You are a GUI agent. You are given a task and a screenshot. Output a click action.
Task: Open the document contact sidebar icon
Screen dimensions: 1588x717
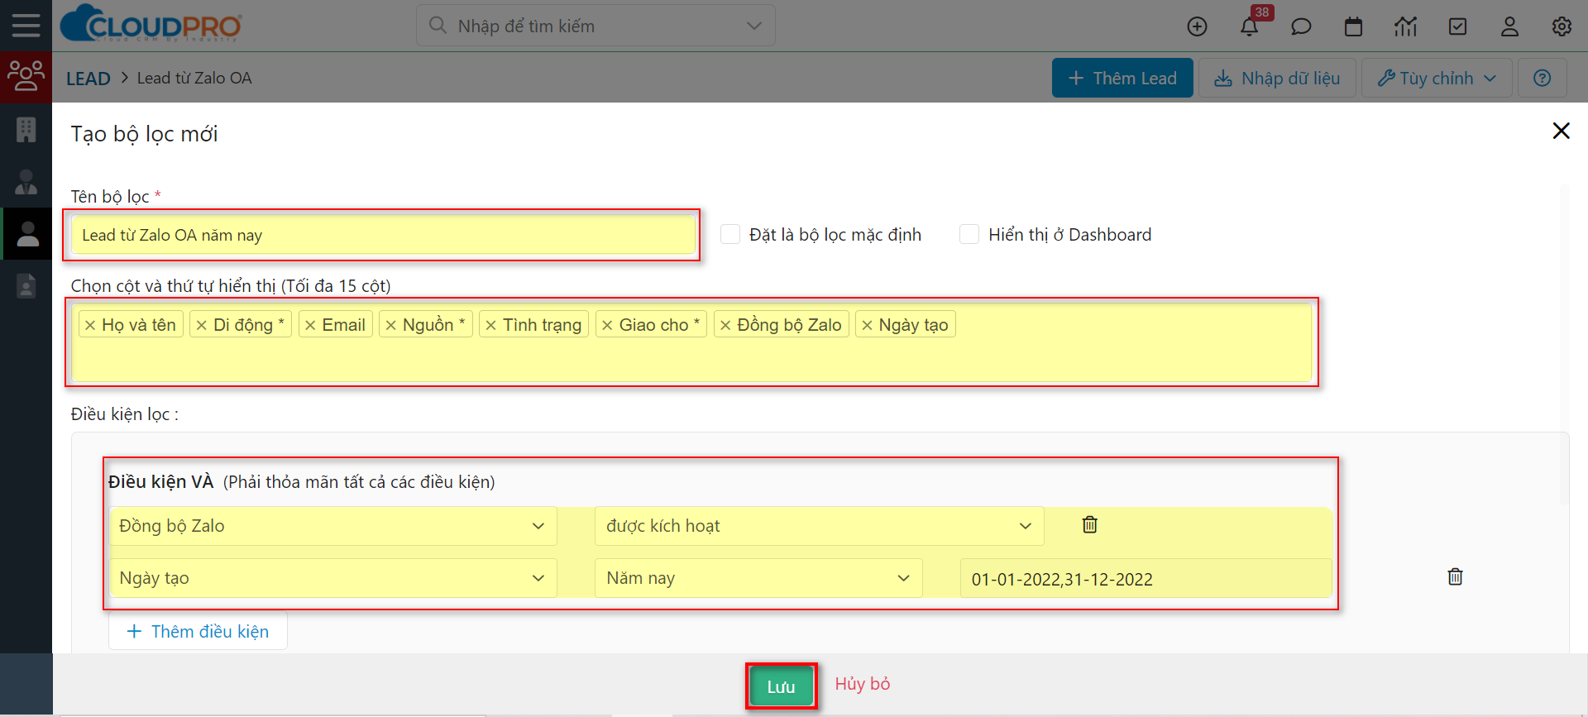tap(26, 285)
